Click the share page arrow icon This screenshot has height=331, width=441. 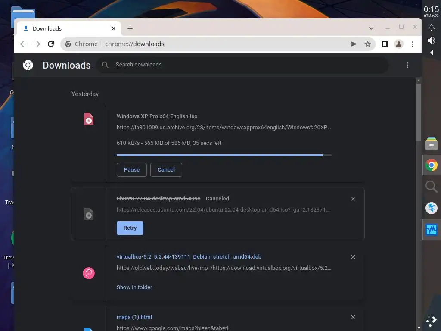point(354,44)
